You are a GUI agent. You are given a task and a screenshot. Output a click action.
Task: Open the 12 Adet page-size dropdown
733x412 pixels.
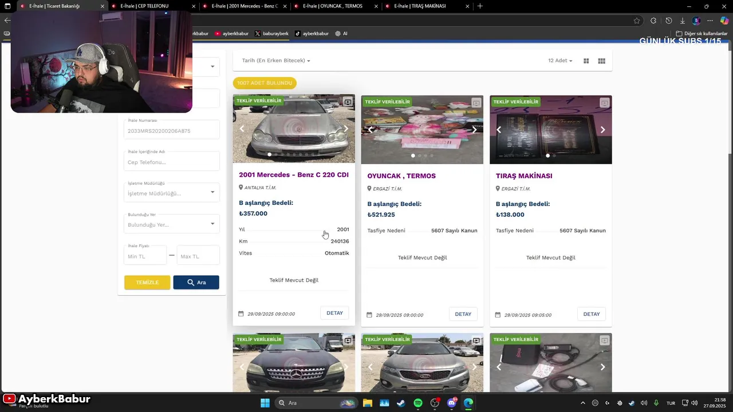click(560, 61)
